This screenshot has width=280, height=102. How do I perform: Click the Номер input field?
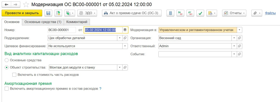pyautogui.click(x=62, y=30)
